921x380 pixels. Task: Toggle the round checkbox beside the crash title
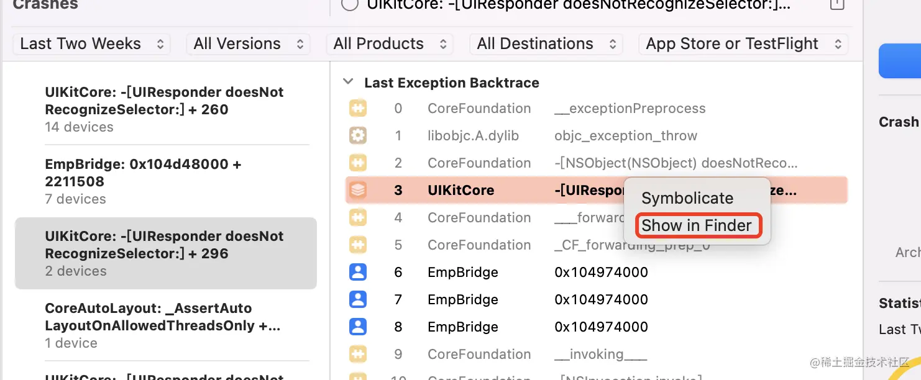pos(350,4)
